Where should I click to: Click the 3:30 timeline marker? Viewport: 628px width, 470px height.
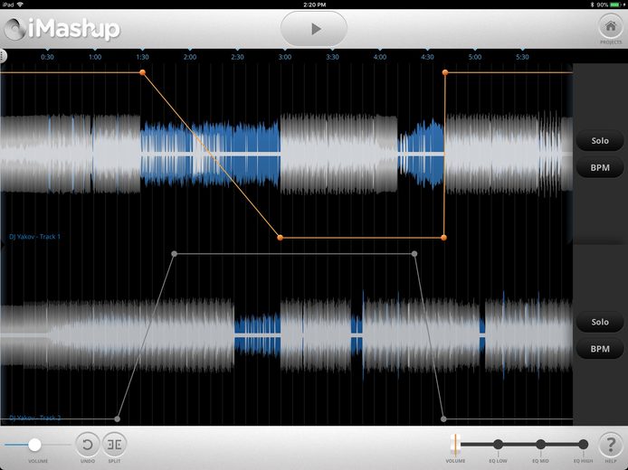click(x=332, y=57)
